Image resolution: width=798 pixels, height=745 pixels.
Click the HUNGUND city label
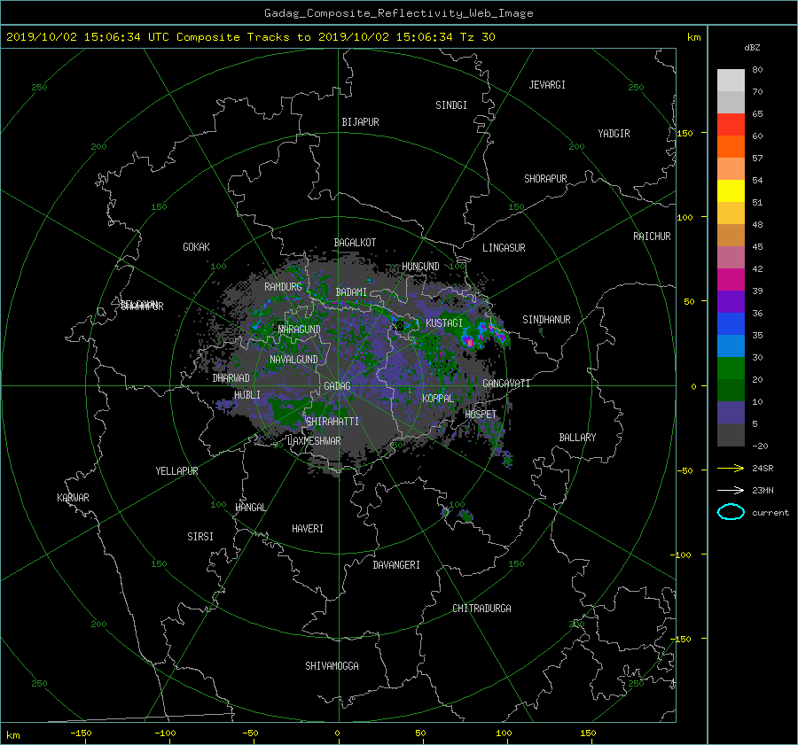click(420, 267)
